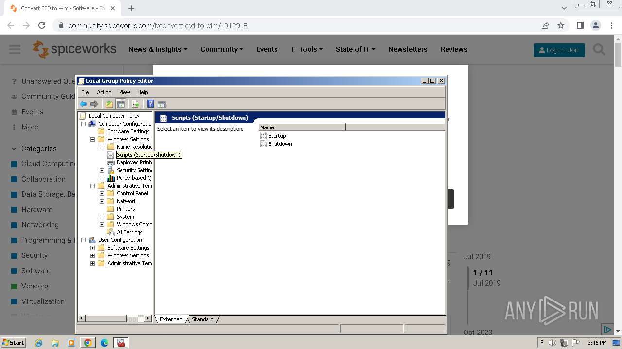The image size is (622, 349).
Task: Select Scripts (Startup/Shutdown) in the tree
Action: (149, 155)
